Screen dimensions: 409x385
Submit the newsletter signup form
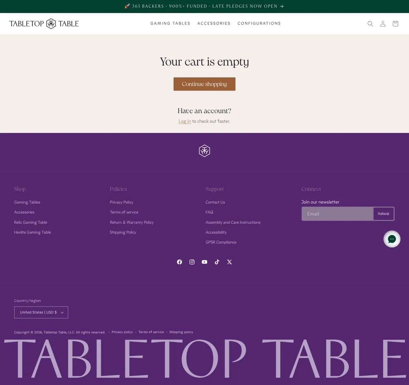383,214
